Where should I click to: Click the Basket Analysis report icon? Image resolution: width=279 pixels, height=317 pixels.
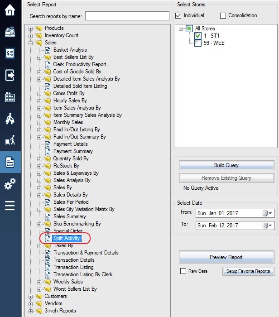48,50
